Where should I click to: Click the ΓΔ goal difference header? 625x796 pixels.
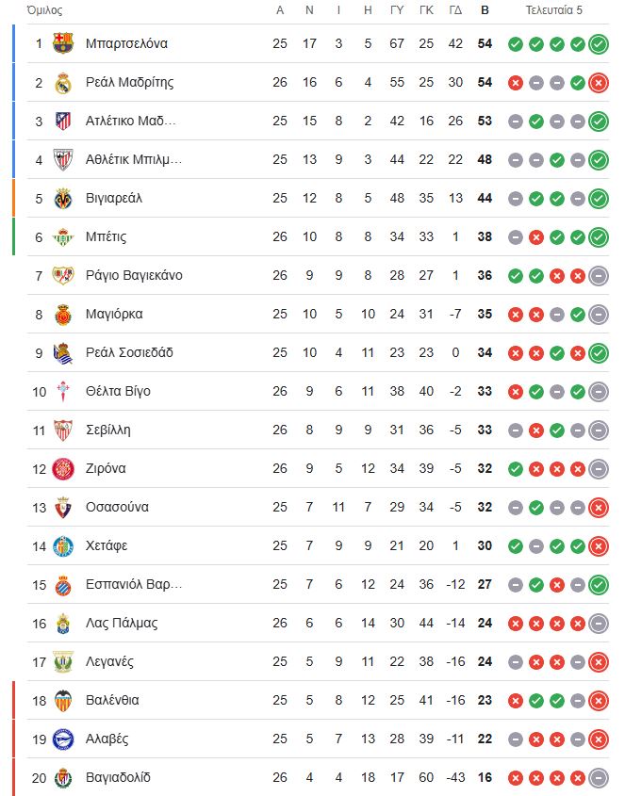click(x=455, y=10)
